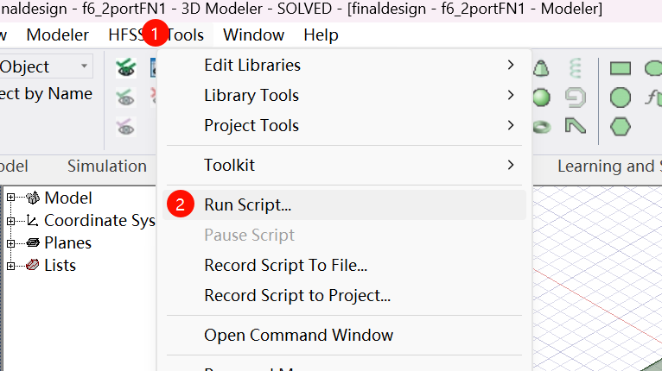662x371 pixels.
Task: Switch to the Simulation ribbon tab
Action: pyautogui.click(x=107, y=166)
